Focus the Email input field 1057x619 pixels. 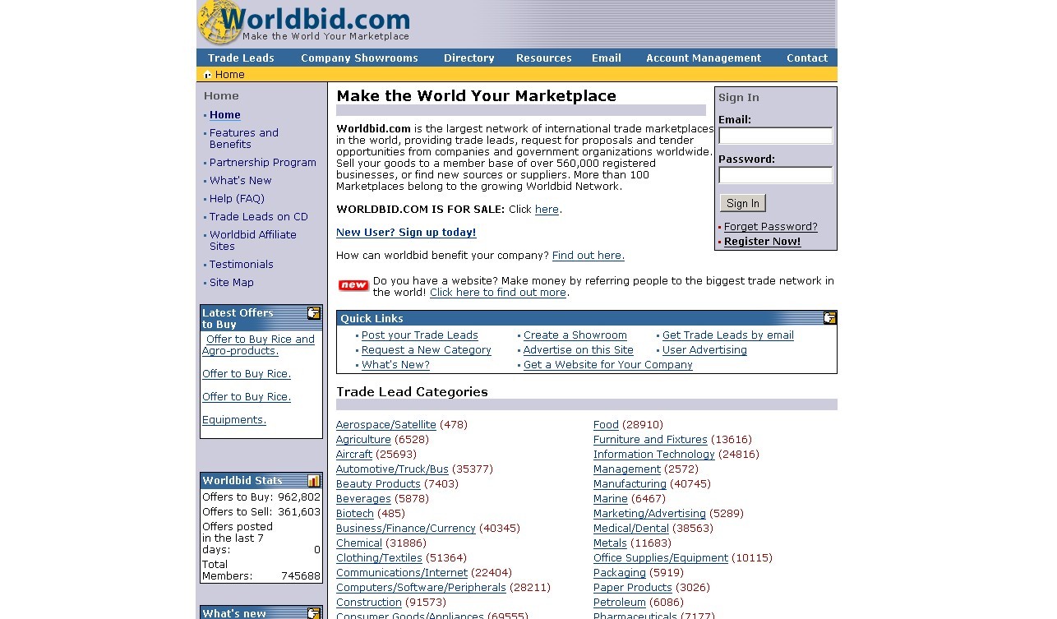click(776, 136)
